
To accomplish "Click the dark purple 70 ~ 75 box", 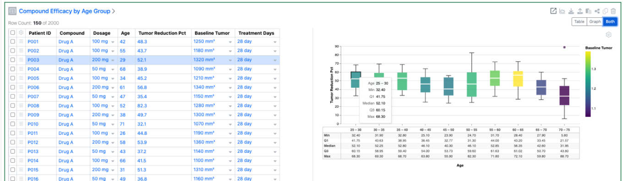I will tap(564, 96).
